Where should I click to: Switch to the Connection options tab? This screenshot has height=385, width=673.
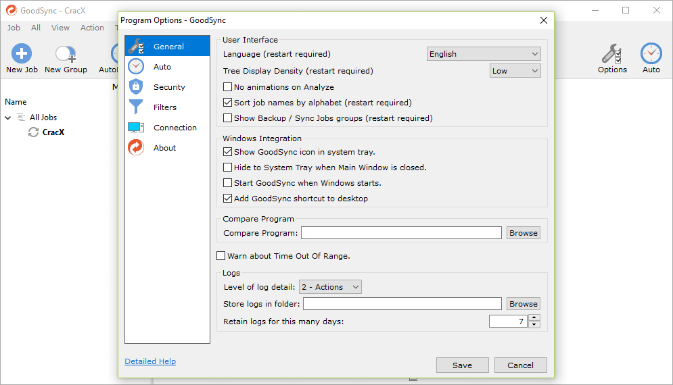point(167,128)
